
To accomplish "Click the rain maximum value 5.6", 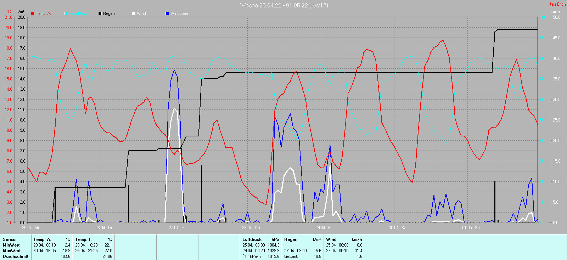I will [319, 251].
